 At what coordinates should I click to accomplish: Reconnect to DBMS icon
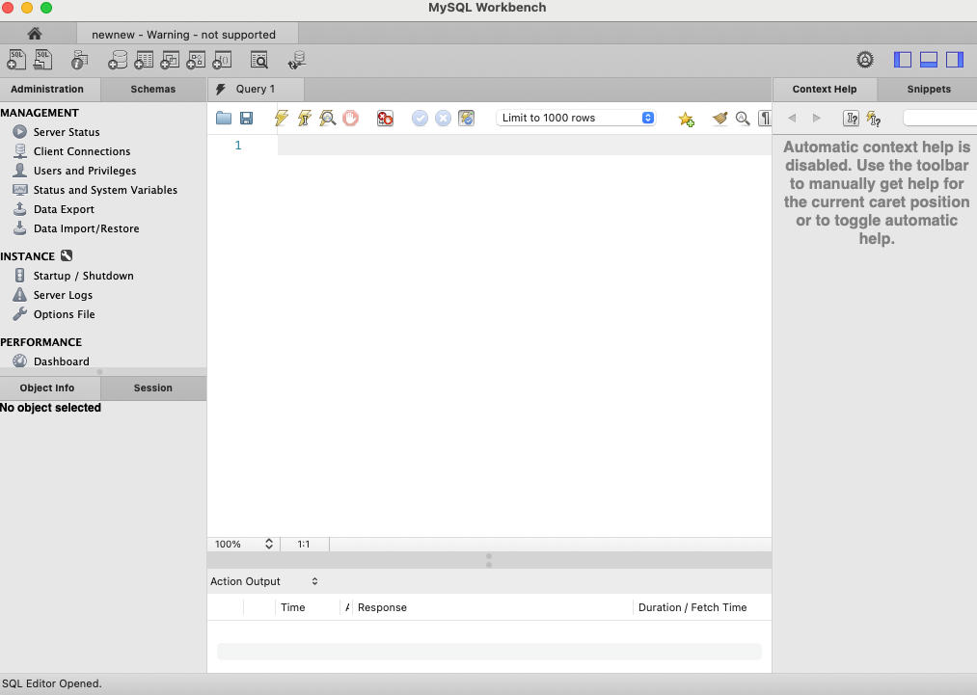coord(297,60)
